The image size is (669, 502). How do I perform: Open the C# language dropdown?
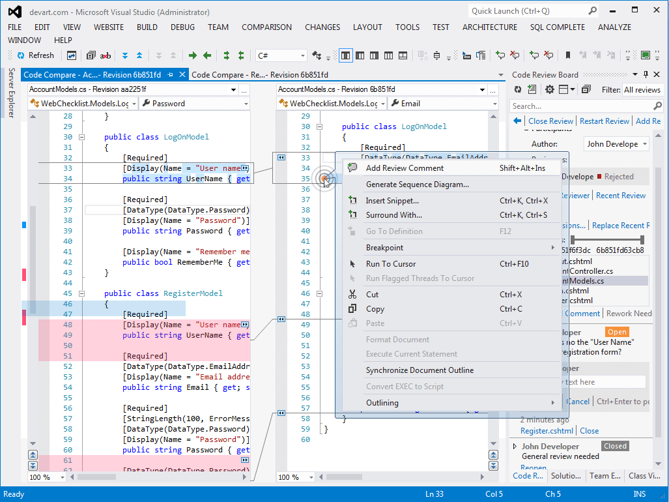[x=280, y=55]
